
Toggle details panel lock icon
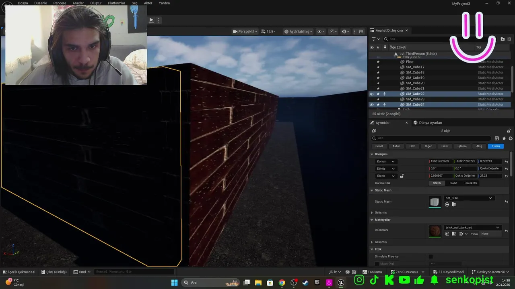coord(509,131)
